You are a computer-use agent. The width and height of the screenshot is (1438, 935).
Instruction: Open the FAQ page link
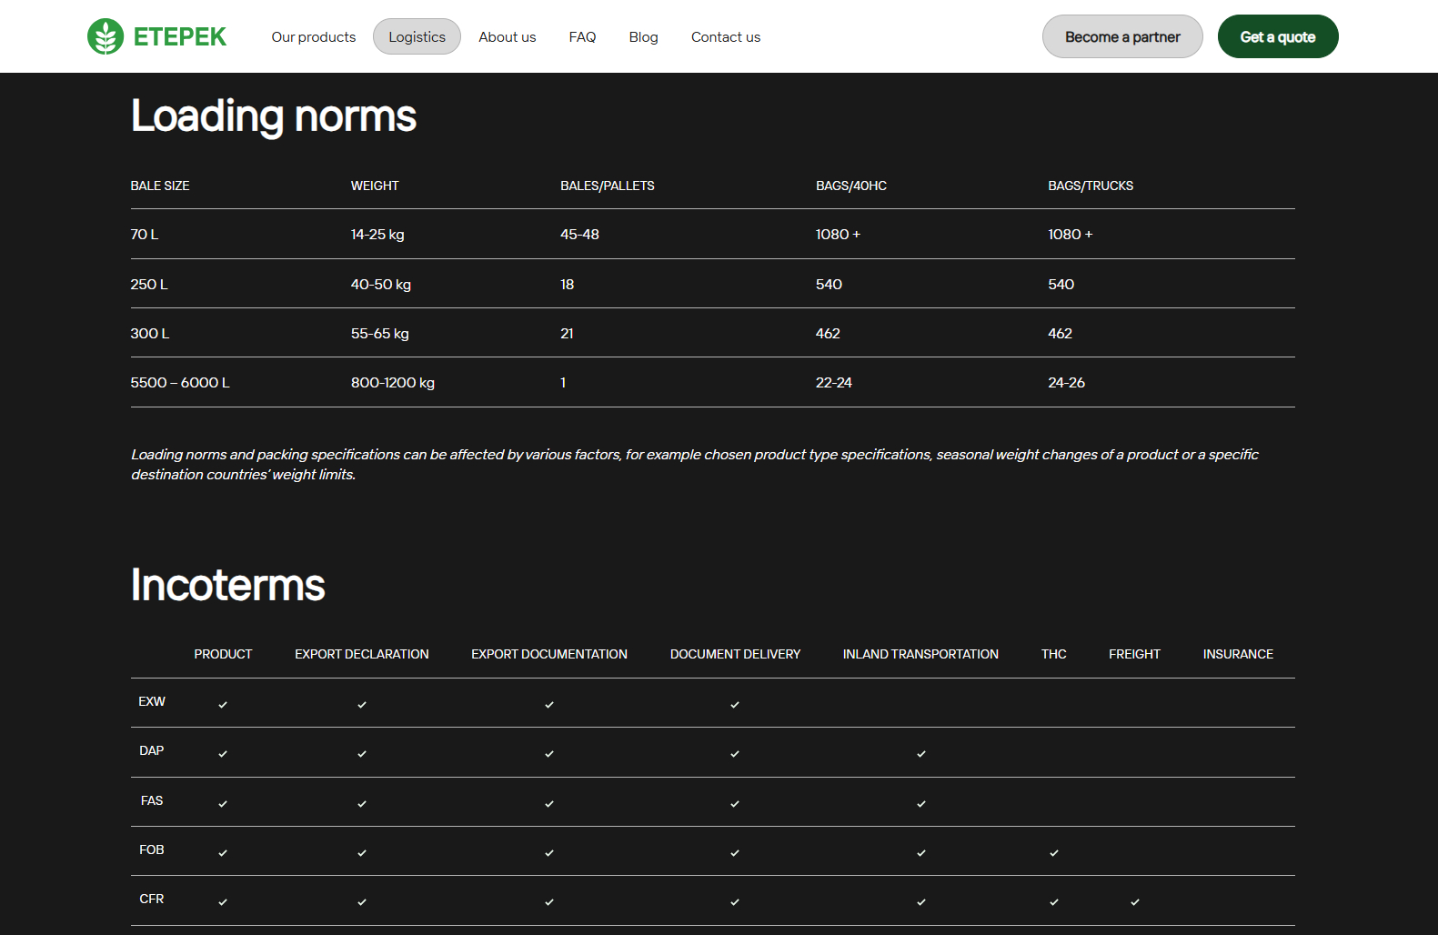(x=582, y=37)
